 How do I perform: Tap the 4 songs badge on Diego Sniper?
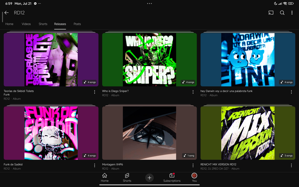click(x=188, y=82)
